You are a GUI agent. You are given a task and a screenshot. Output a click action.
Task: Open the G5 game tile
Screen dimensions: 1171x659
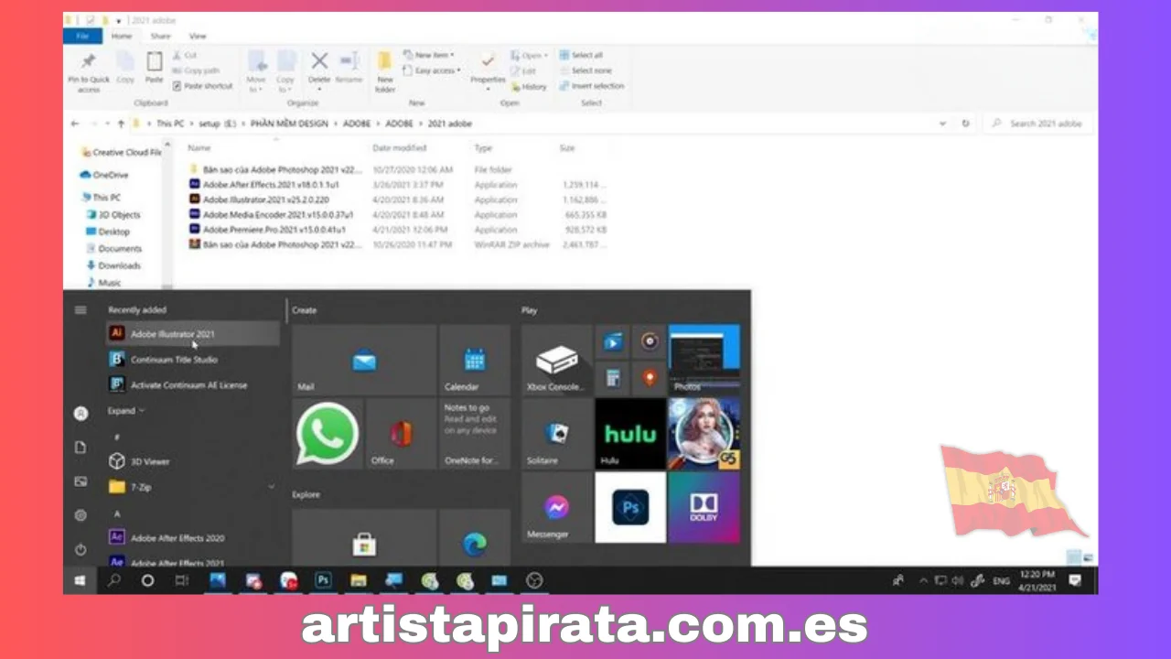pos(704,434)
